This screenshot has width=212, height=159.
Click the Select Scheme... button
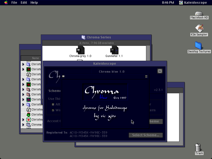click(x=145, y=135)
